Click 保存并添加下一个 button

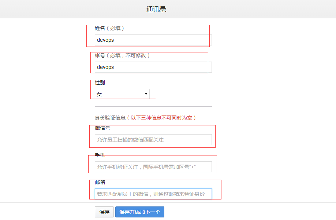[x=140, y=212]
